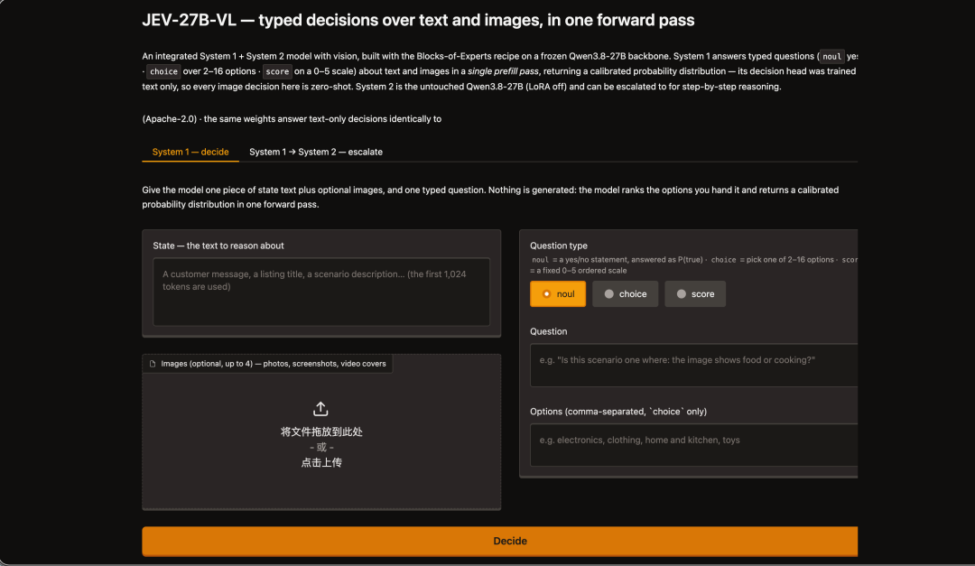Select the choice question type radio
Image resolution: width=975 pixels, height=566 pixels.
pos(625,294)
